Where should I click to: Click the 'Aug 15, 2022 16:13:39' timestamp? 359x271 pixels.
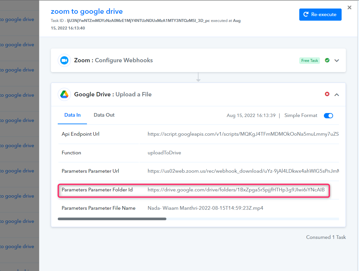click(x=251, y=115)
